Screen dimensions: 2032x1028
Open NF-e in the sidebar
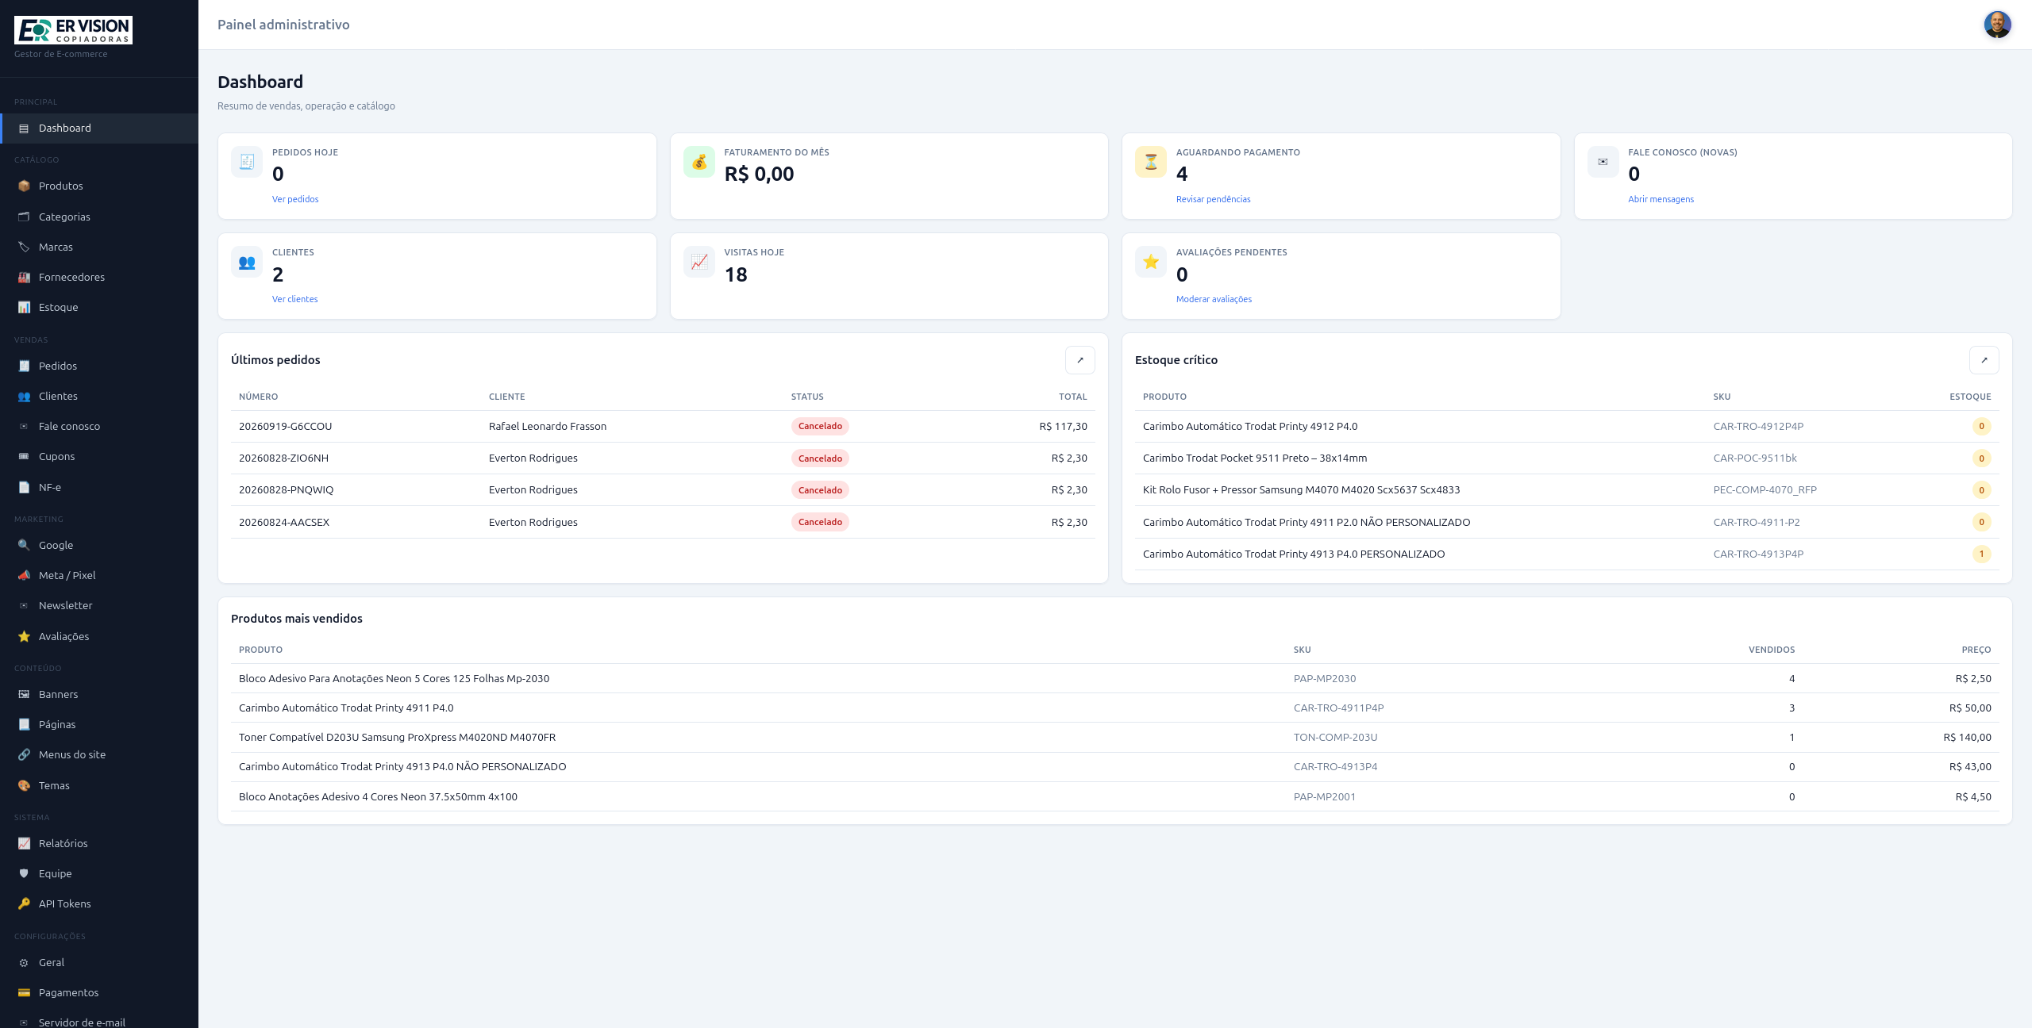point(99,487)
